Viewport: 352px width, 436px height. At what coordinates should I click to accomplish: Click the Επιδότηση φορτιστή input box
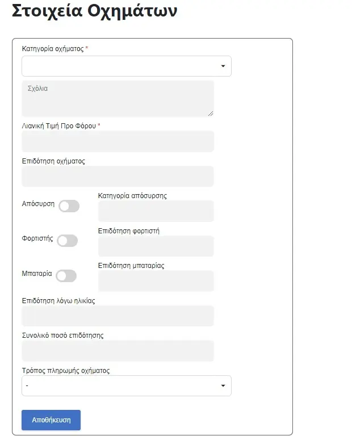click(156, 246)
